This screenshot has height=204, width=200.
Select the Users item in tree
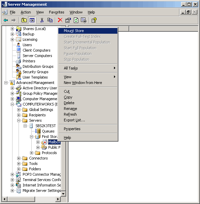(x=27, y=45)
